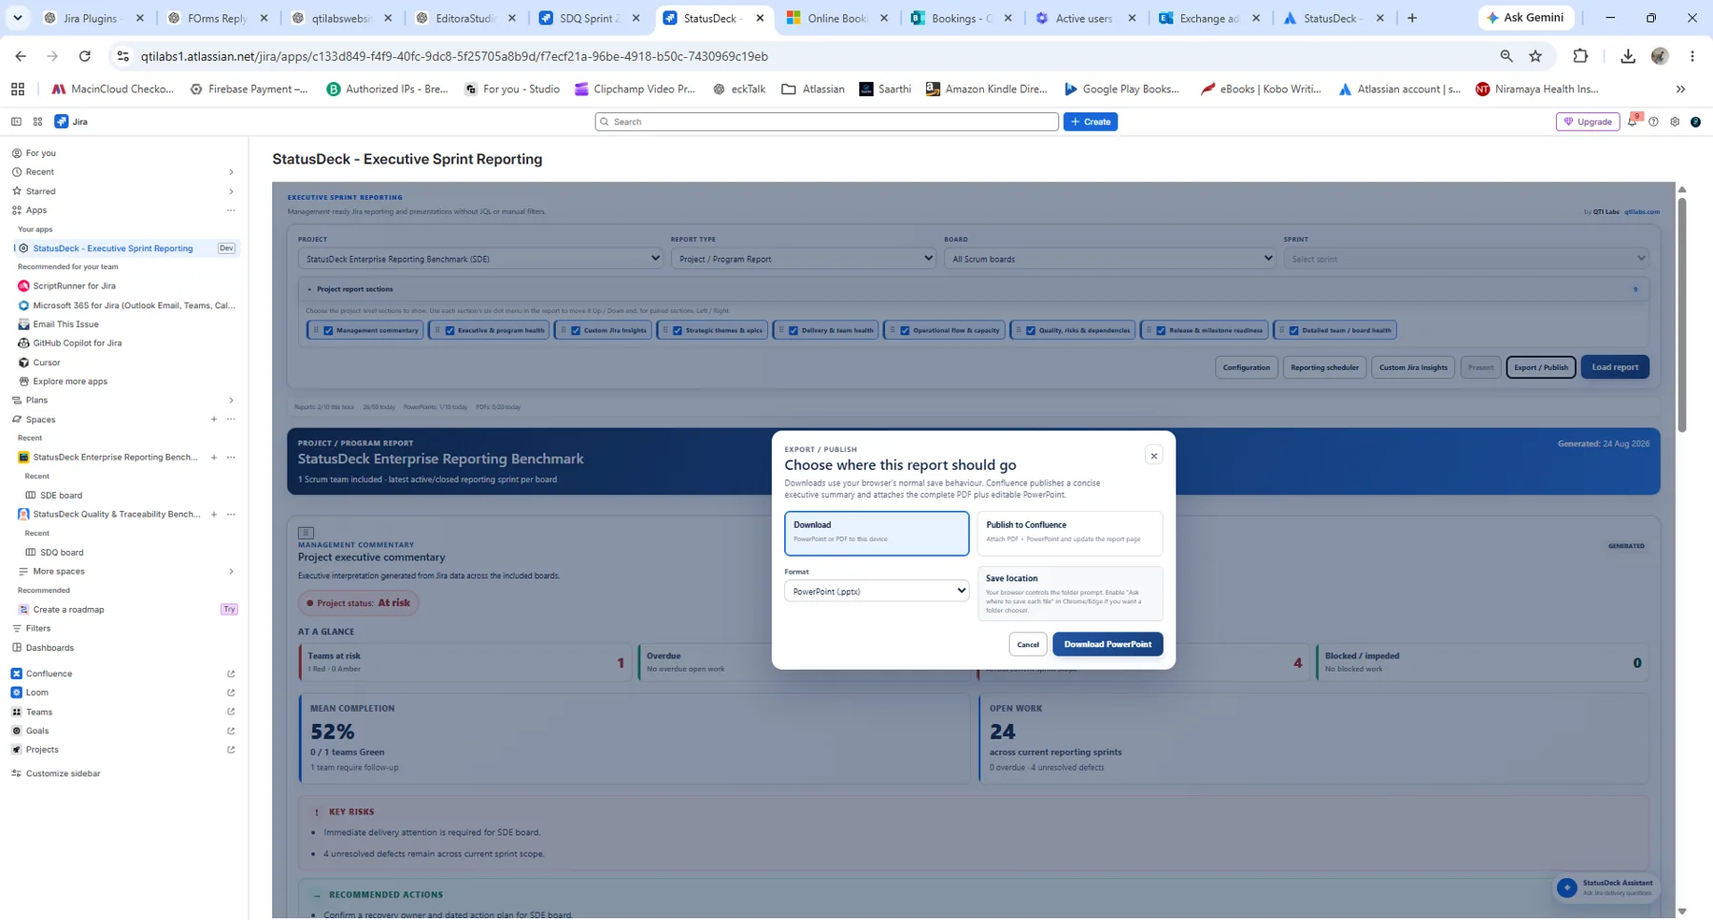This screenshot has height=920, width=1713.
Task: Click the Load report button
Action: click(x=1615, y=367)
